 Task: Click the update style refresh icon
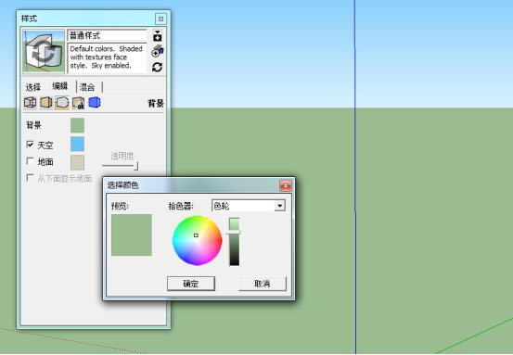tap(158, 68)
